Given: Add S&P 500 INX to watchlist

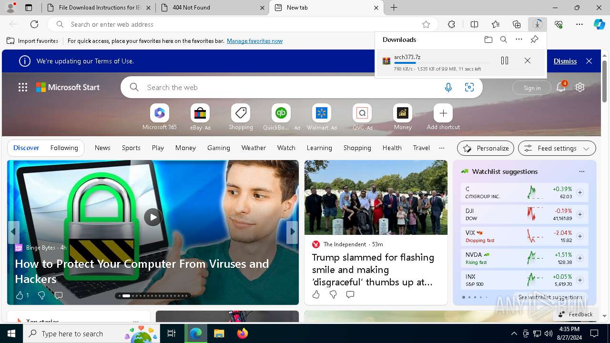Looking at the screenshot, I should (580, 280).
